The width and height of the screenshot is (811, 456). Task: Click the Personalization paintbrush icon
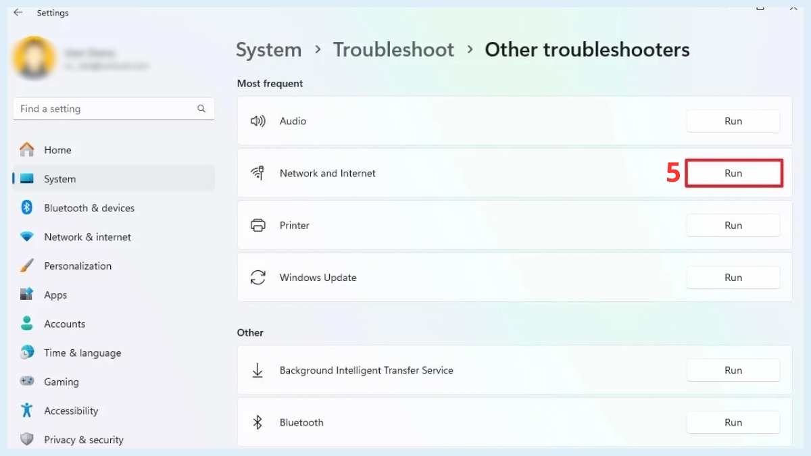[27, 266]
